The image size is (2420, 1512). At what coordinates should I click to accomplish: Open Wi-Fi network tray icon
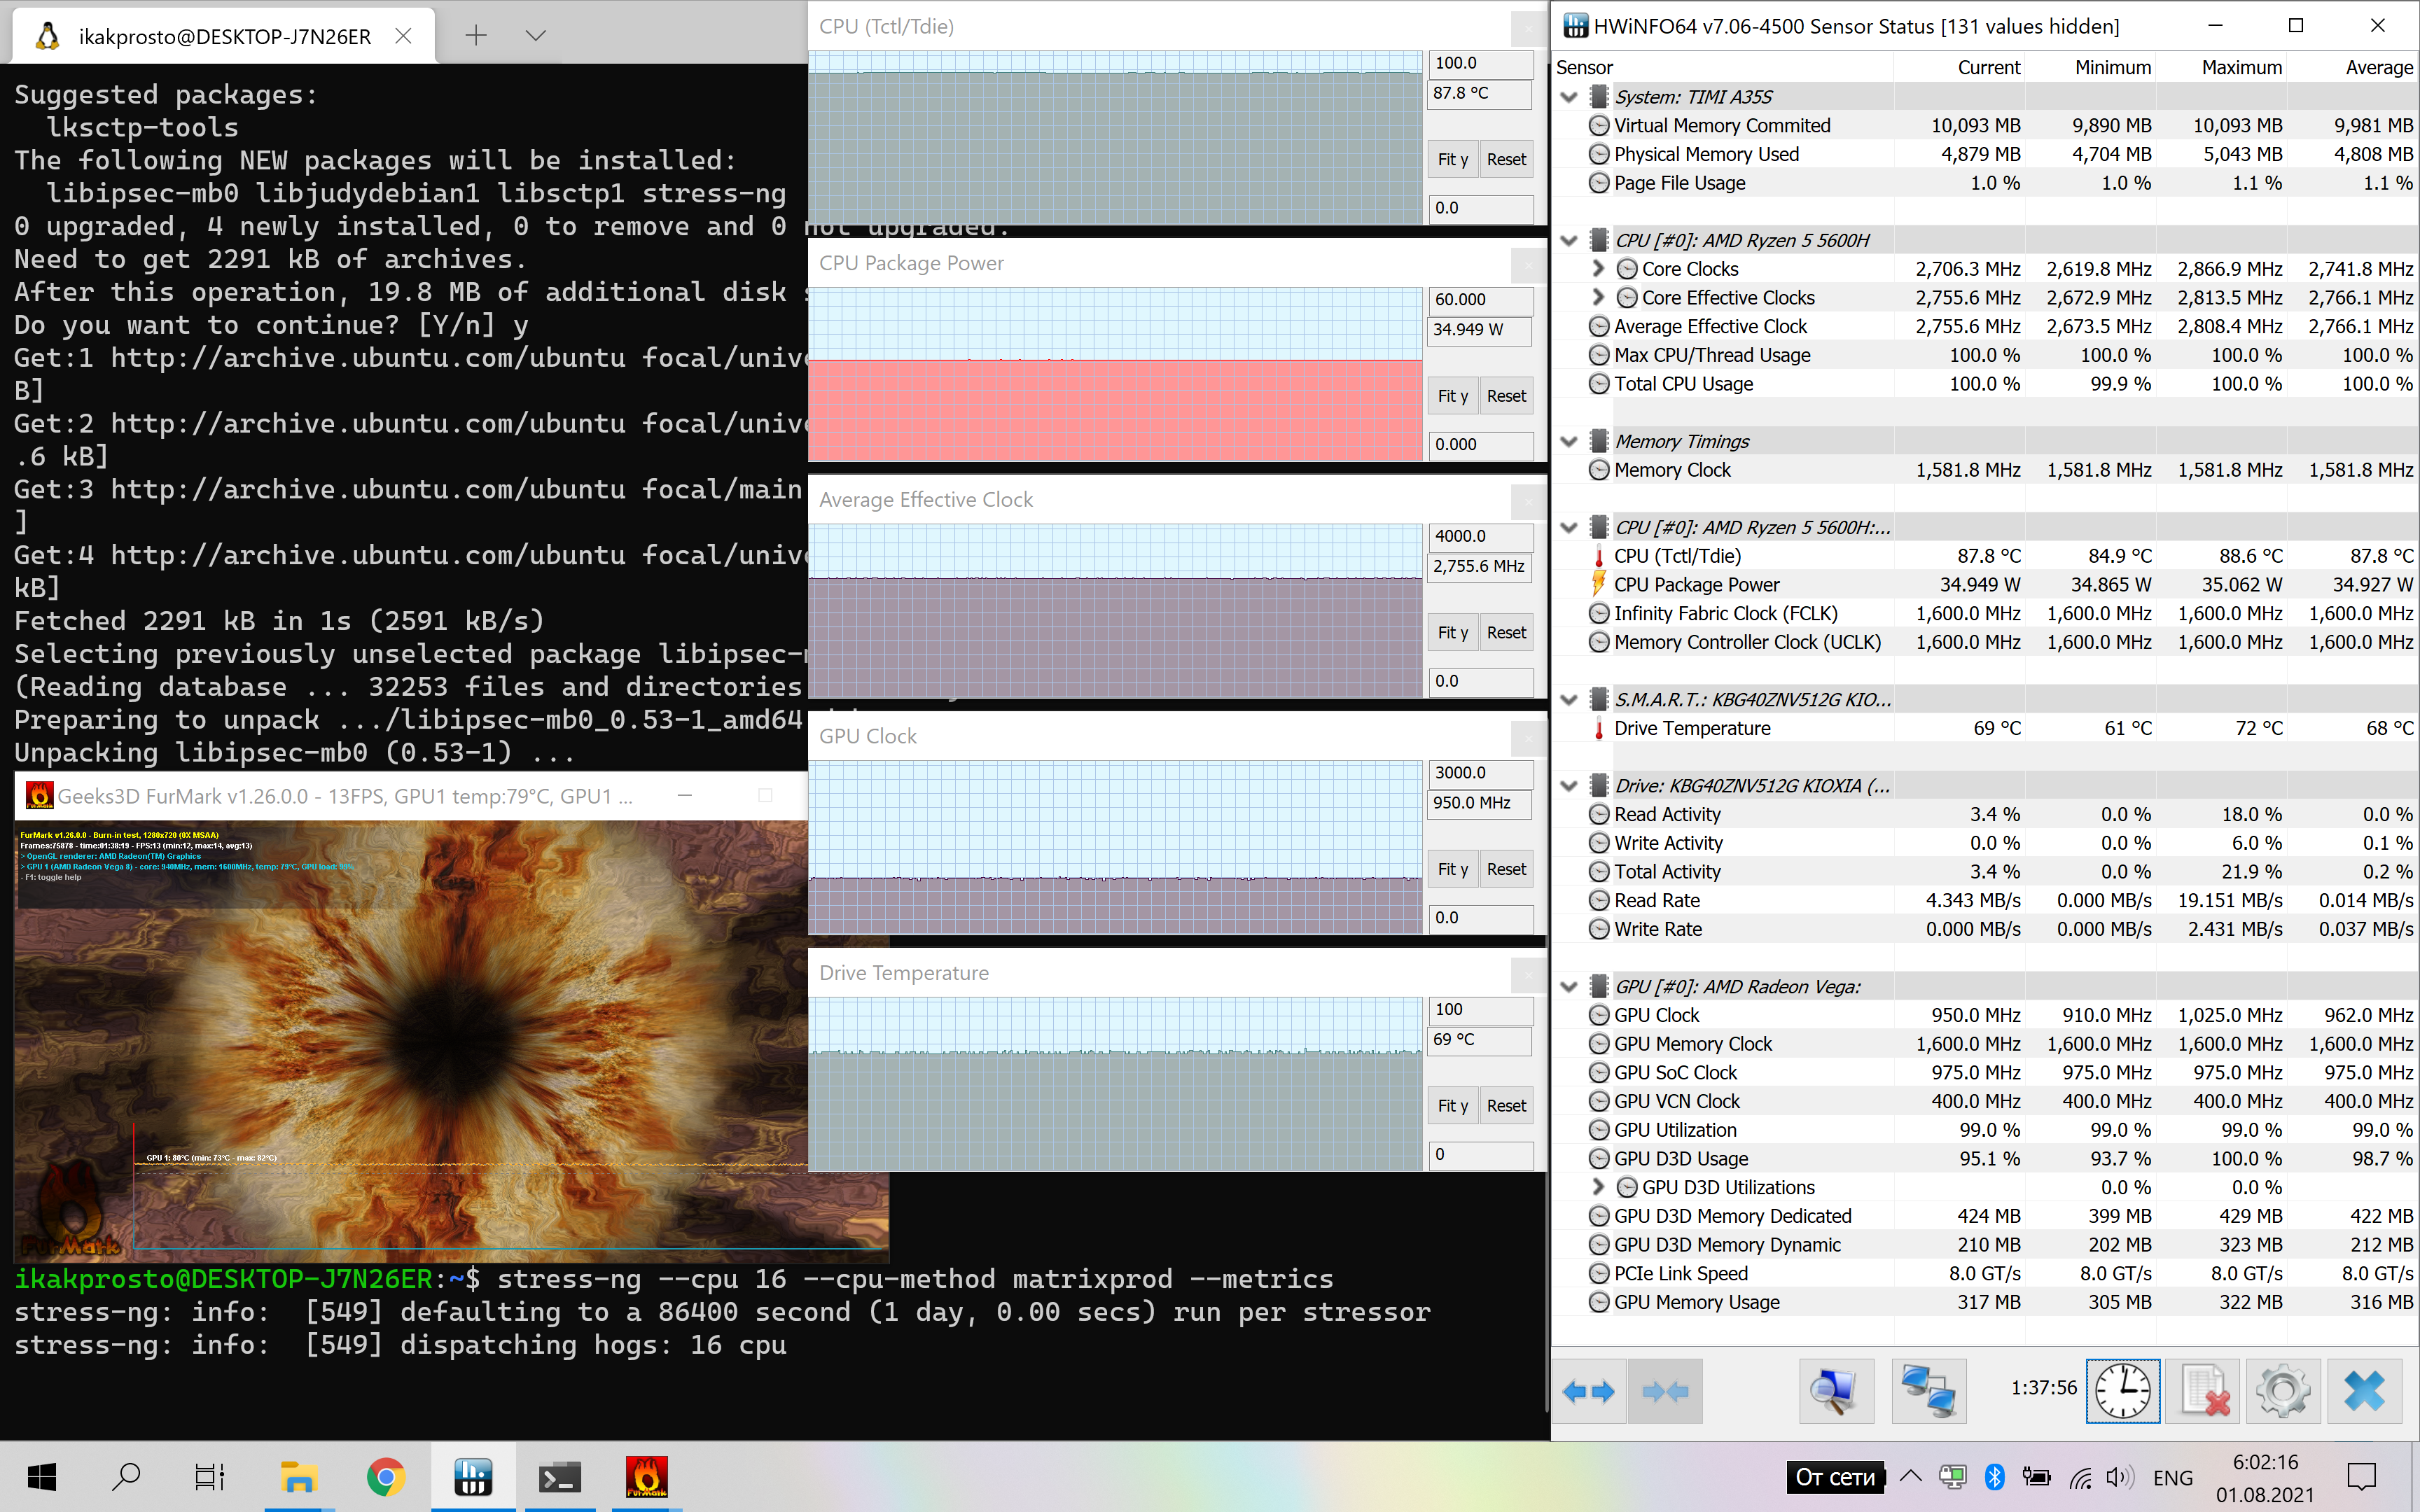coord(2080,1477)
